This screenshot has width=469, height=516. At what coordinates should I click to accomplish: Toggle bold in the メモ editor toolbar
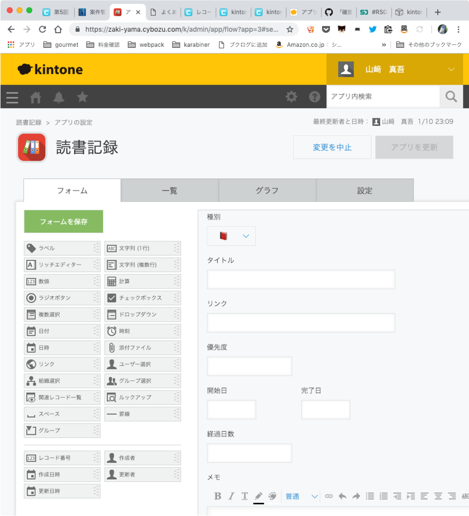(x=217, y=496)
